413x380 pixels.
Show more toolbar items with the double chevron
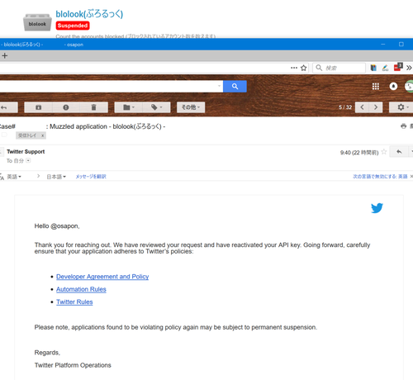(x=409, y=68)
